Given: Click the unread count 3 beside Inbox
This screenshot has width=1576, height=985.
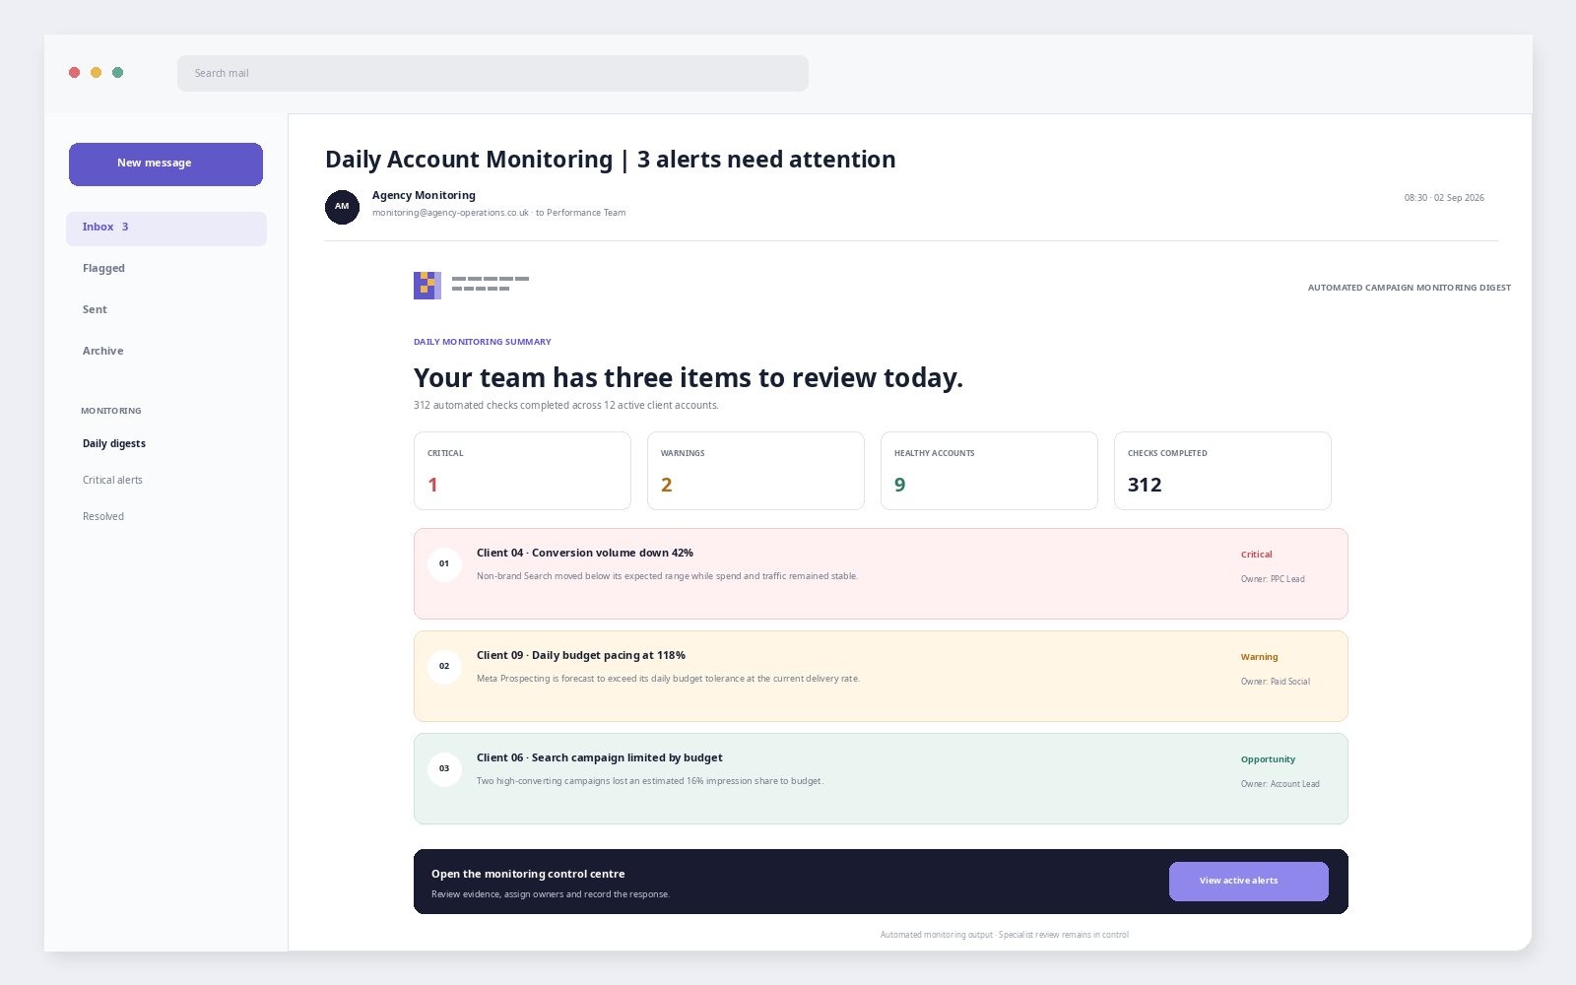Looking at the screenshot, I should point(125,228).
